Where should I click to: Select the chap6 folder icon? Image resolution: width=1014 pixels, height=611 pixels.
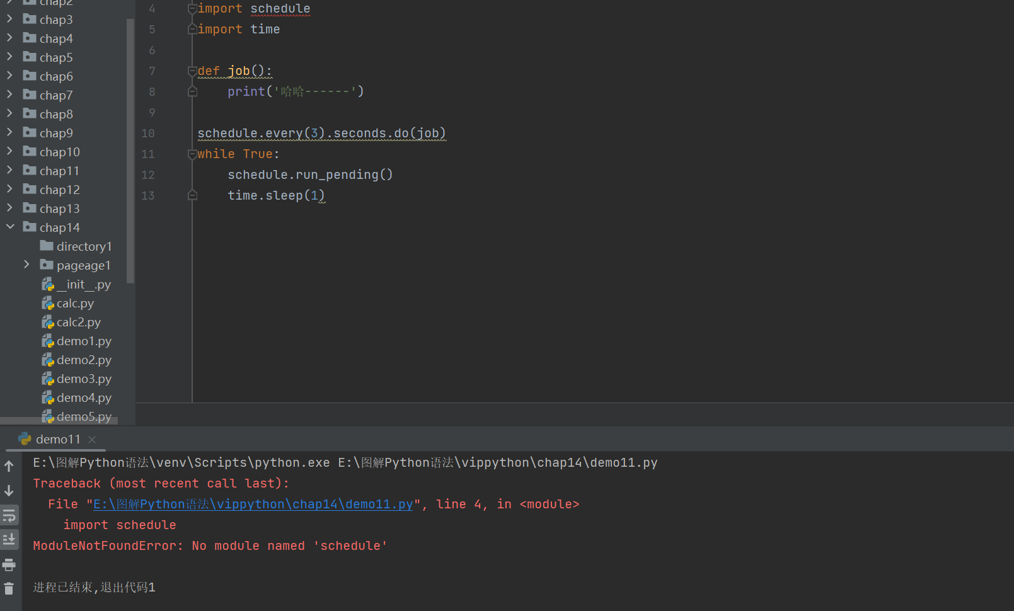[29, 76]
